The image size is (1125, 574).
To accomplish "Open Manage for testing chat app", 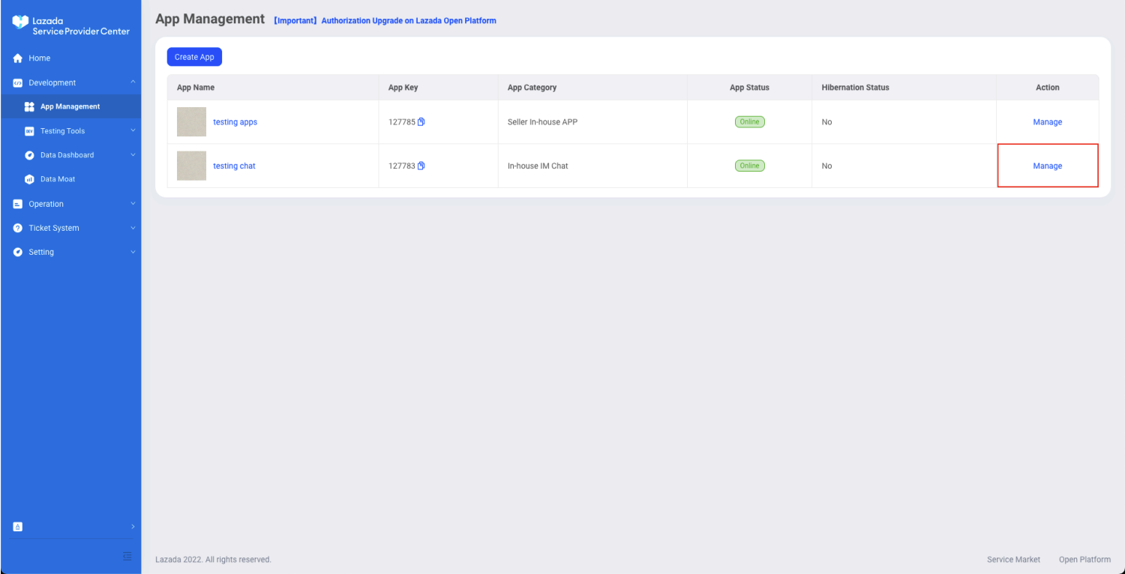I will tap(1047, 166).
